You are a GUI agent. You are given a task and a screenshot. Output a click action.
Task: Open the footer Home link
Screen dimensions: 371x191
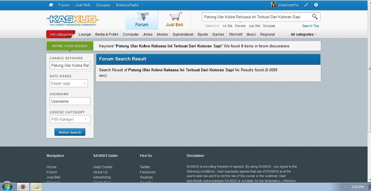(x=52, y=167)
